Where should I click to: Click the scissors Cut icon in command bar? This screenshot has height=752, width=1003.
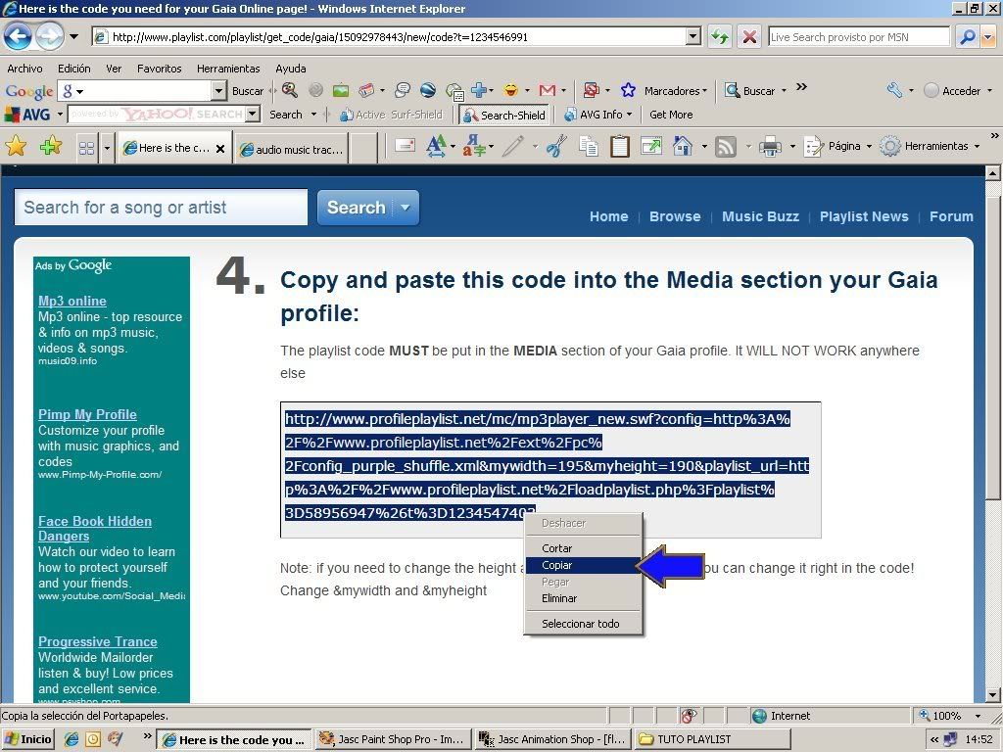tap(556, 147)
